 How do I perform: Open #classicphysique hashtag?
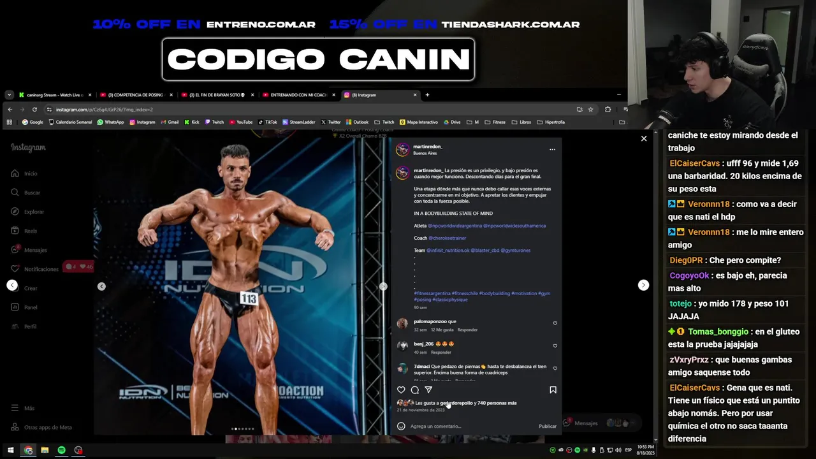[x=450, y=300]
